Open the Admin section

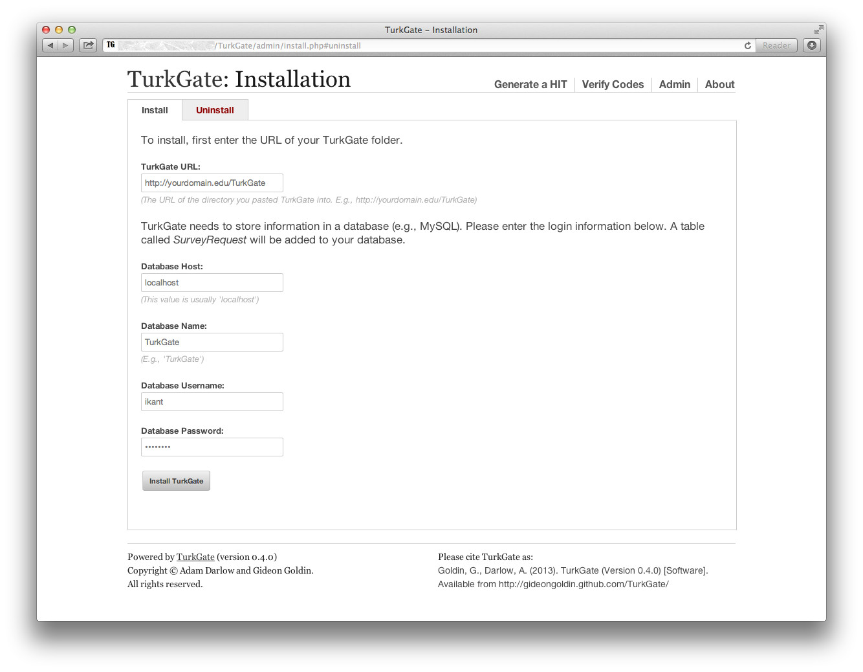point(674,84)
